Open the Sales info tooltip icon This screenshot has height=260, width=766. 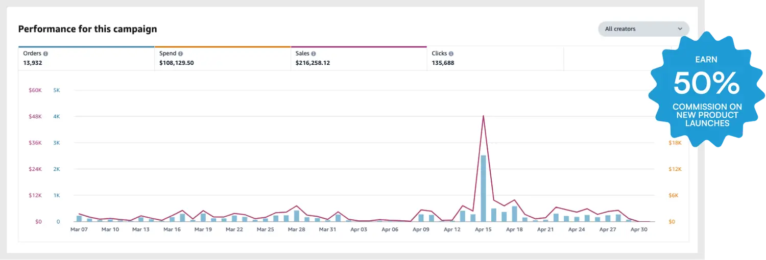(314, 54)
